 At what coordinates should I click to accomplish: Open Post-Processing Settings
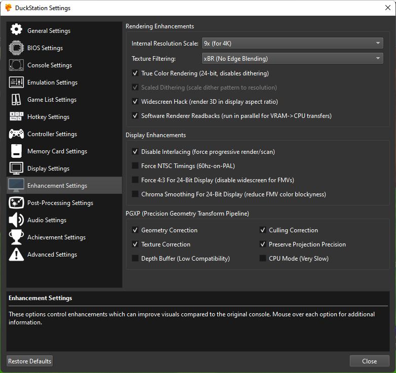(x=64, y=202)
